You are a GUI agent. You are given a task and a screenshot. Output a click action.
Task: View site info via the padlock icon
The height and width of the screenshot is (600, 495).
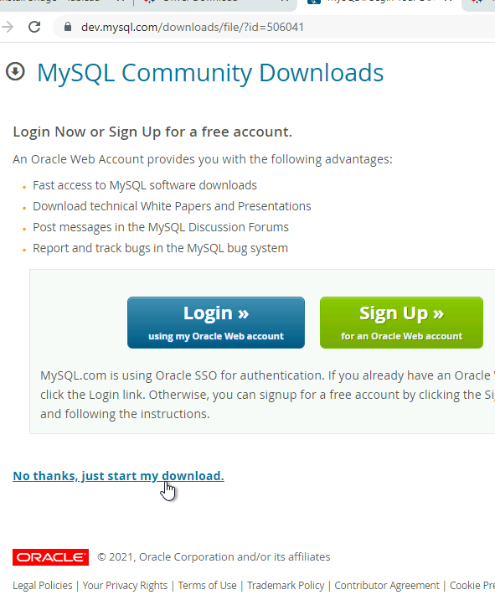click(68, 27)
